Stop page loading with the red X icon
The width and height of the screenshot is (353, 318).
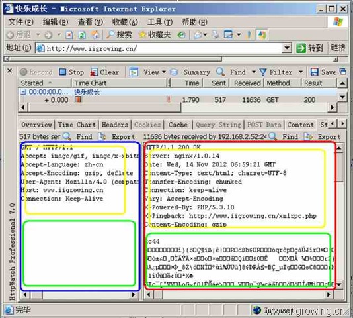69,35
